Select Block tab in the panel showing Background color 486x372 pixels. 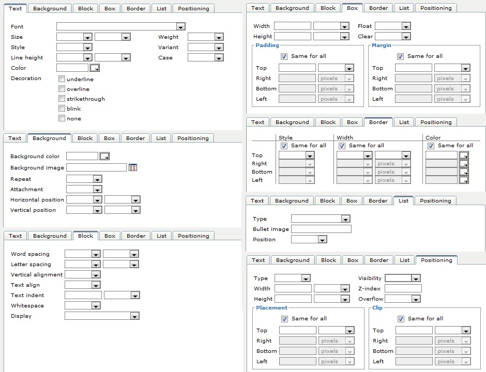click(85, 138)
